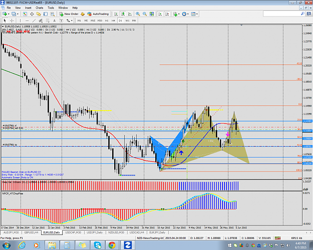The image size is (313, 250).
Task: Open the chart Templates icon
Action: coord(193,14)
